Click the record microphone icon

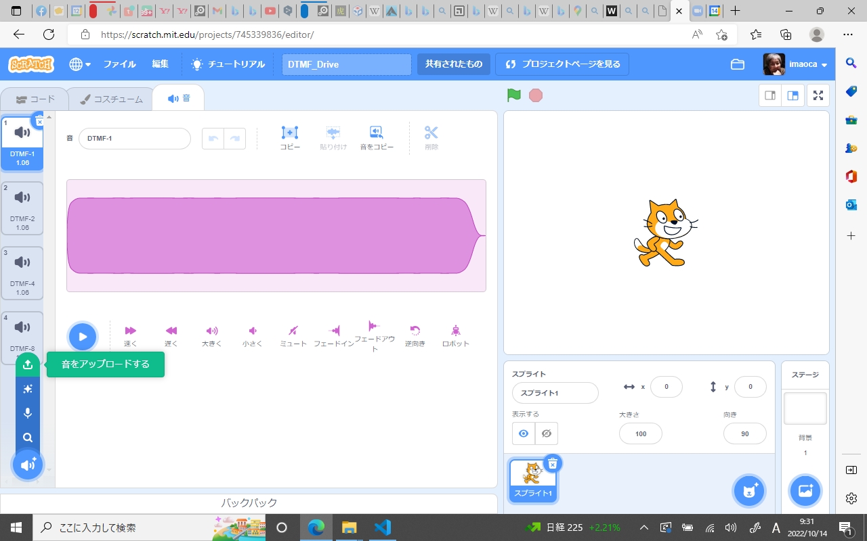point(28,413)
